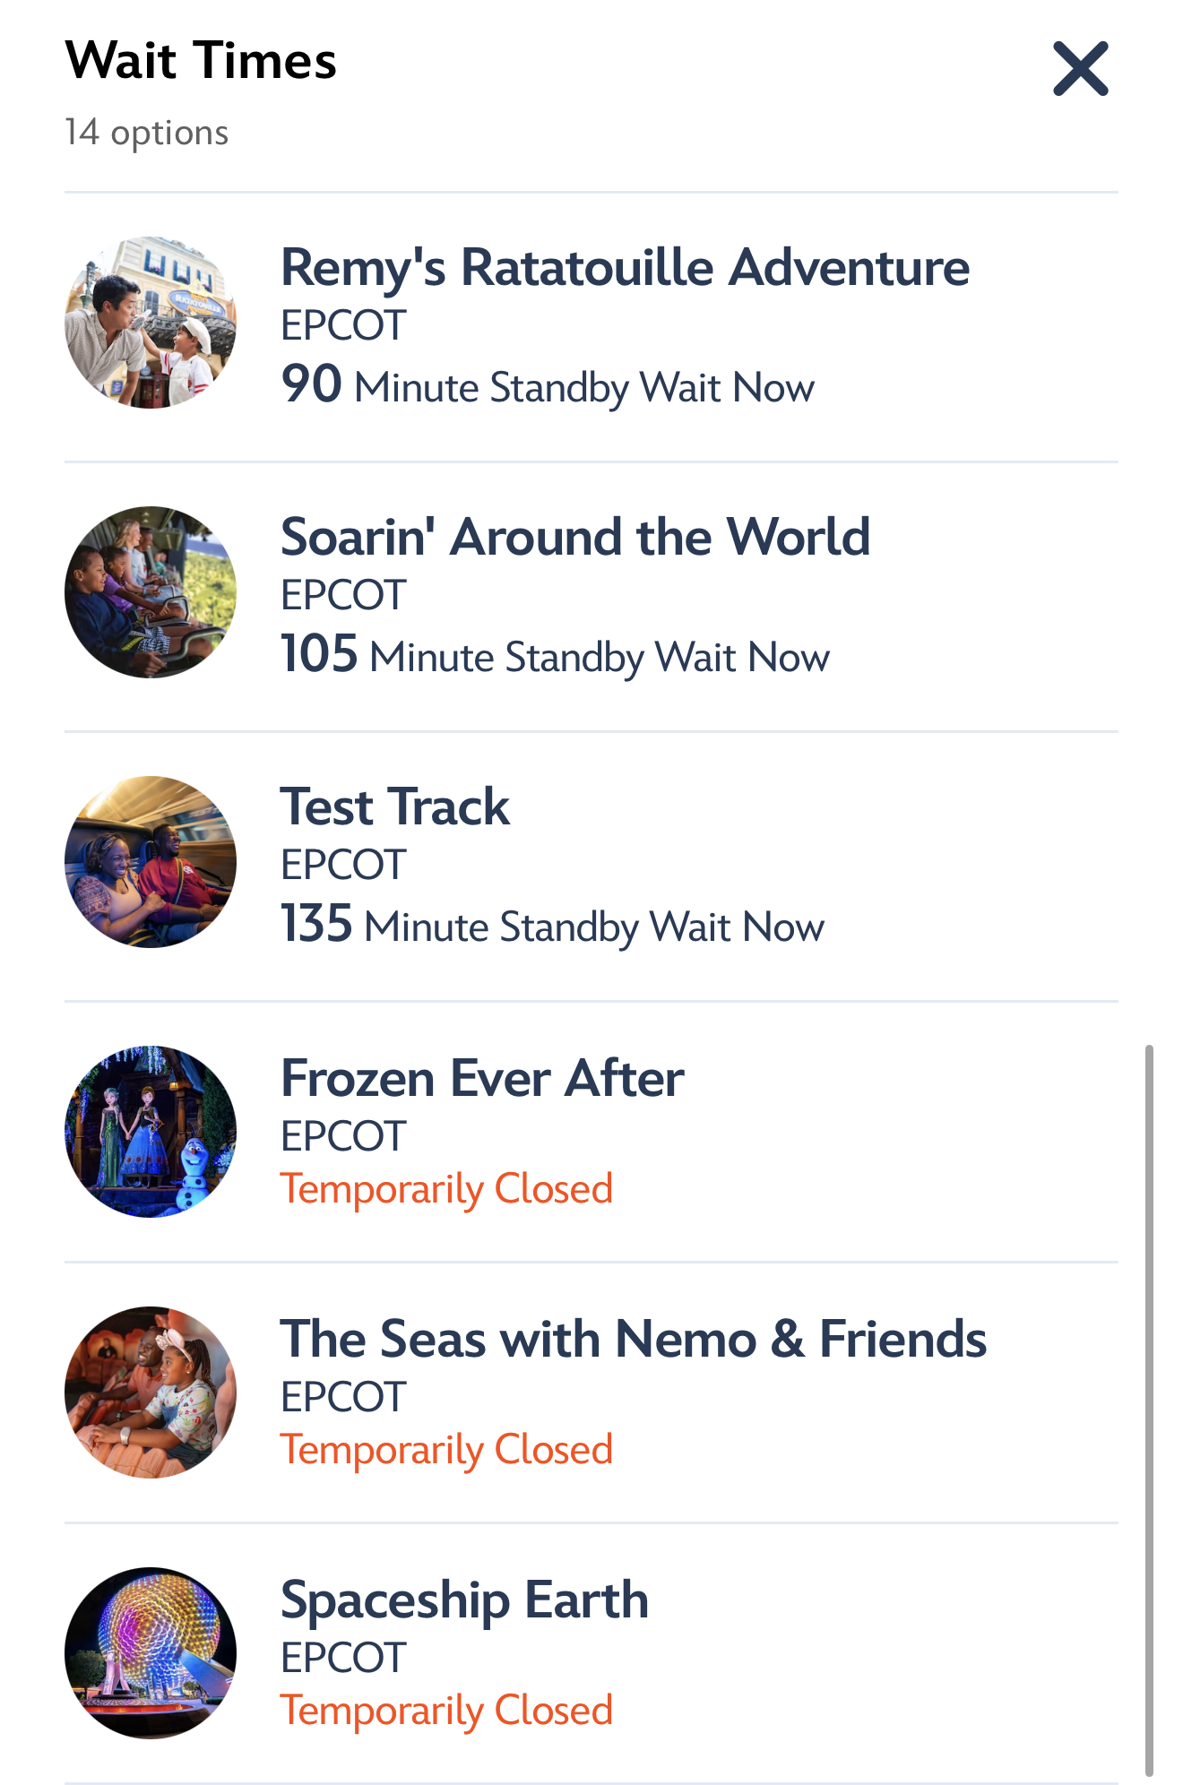This screenshot has width=1183, height=1785.
Task: Open the Frozen Ever After thumbnail
Action: point(151,1132)
